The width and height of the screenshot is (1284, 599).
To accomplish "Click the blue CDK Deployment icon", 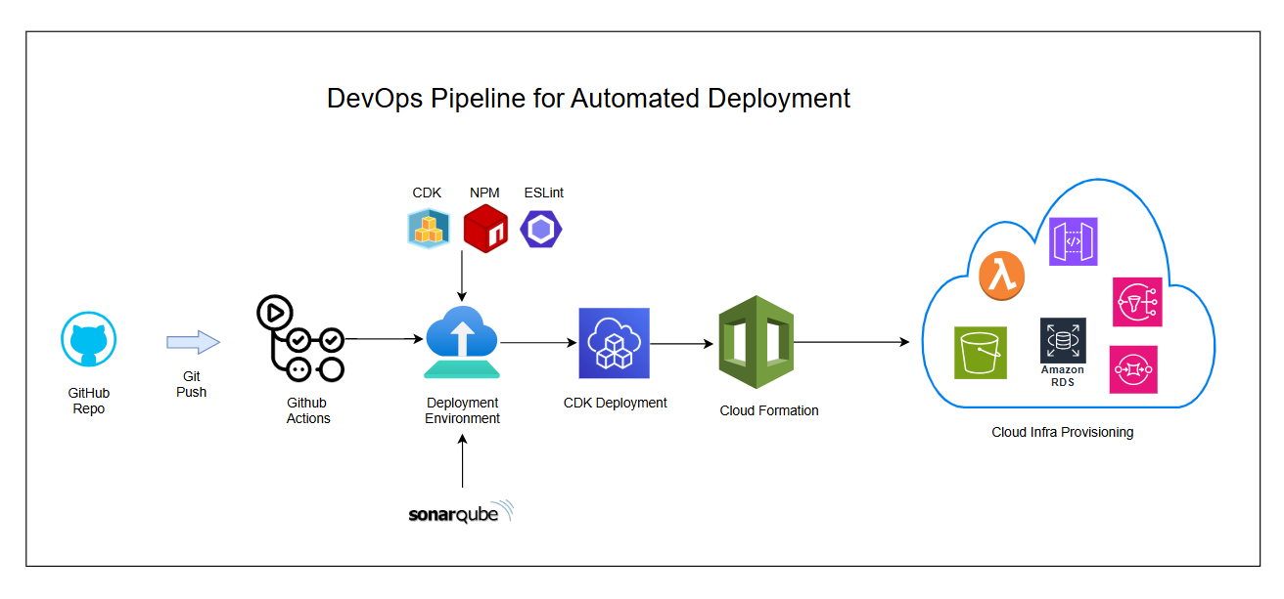I will click(x=614, y=343).
